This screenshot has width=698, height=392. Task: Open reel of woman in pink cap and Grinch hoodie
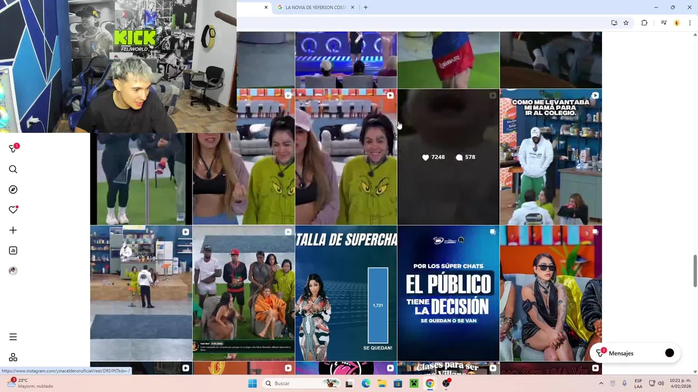[x=346, y=157]
